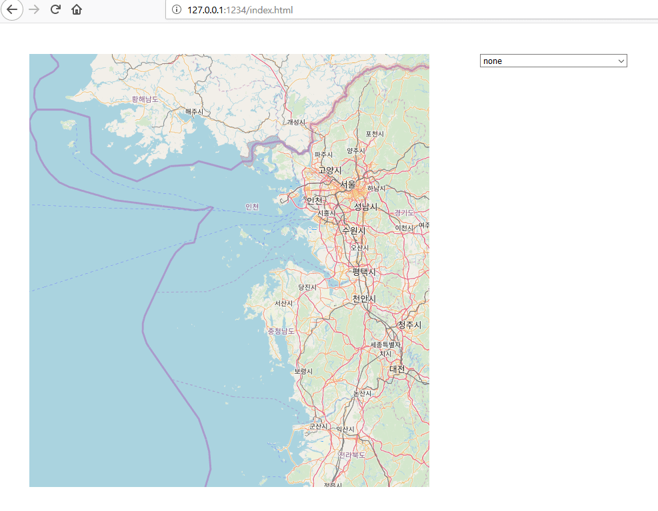The image size is (658, 511).
Task: Click the 황해남도 province label
Action: click(x=145, y=99)
